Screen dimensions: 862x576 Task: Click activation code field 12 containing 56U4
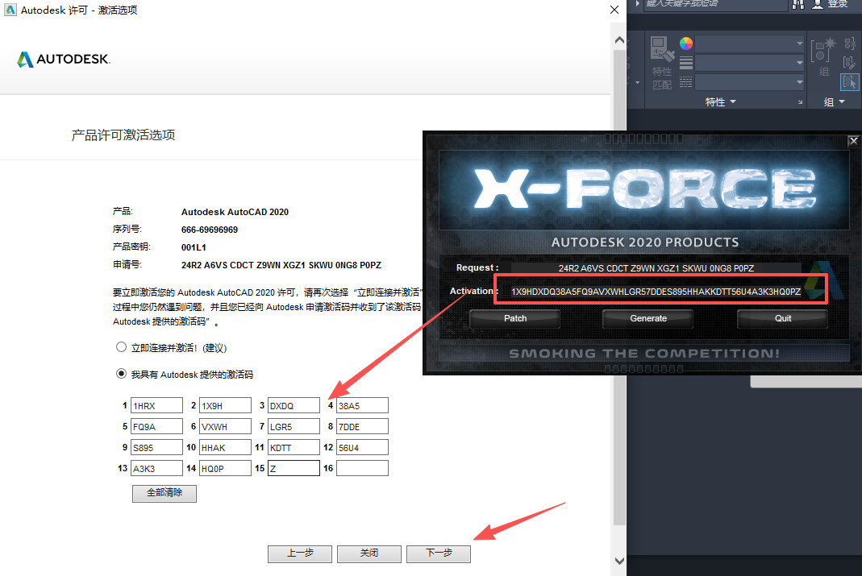point(362,447)
